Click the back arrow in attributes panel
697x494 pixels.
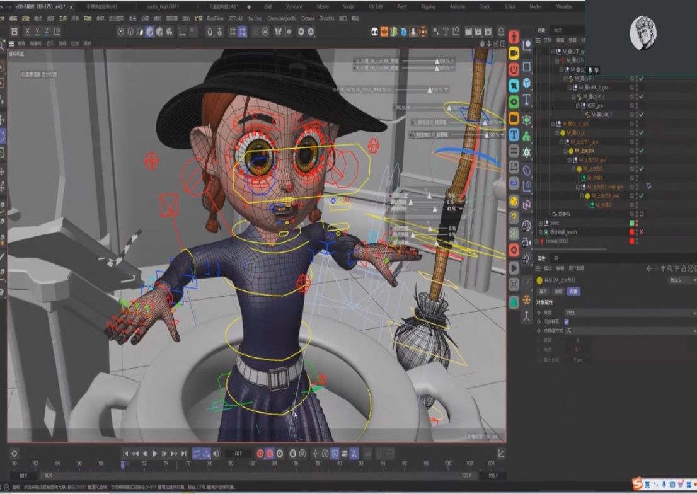pyautogui.click(x=649, y=268)
